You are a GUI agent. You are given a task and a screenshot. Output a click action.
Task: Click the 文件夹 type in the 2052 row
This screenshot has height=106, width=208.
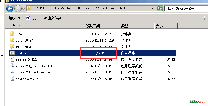[126, 34]
